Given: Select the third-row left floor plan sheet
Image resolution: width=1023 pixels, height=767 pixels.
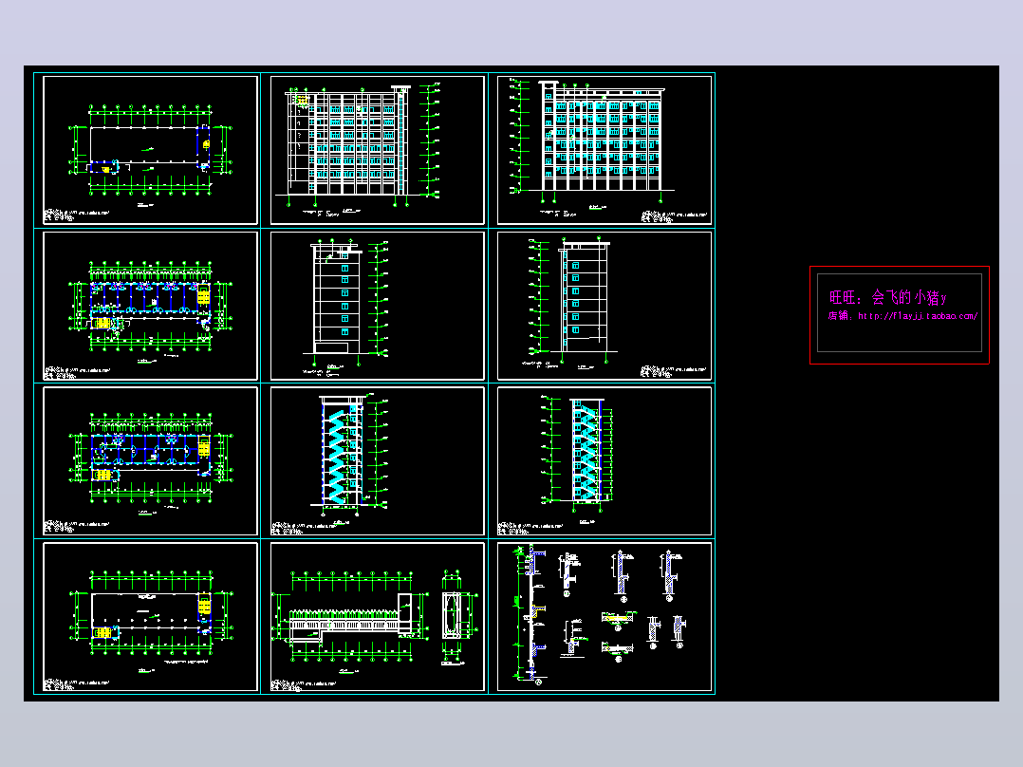Looking at the screenshot, I should point(151,460).
